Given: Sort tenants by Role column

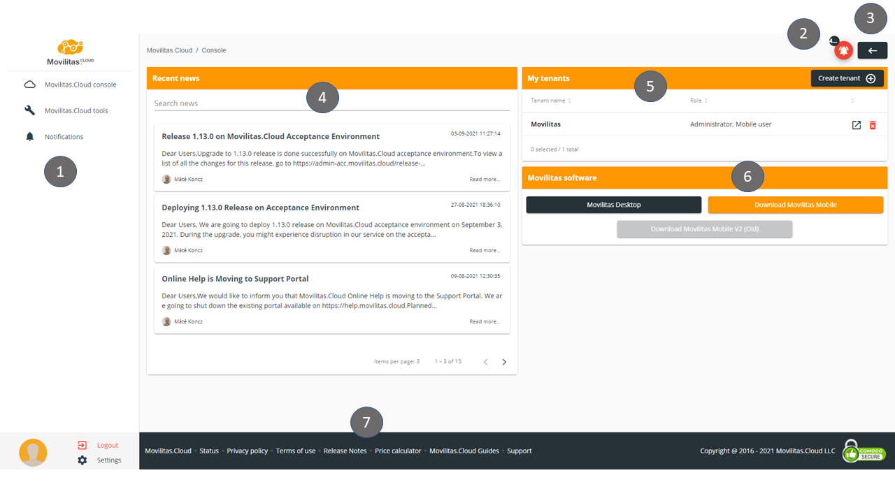Looking at the screenshot, I should [x=698, y=101].
